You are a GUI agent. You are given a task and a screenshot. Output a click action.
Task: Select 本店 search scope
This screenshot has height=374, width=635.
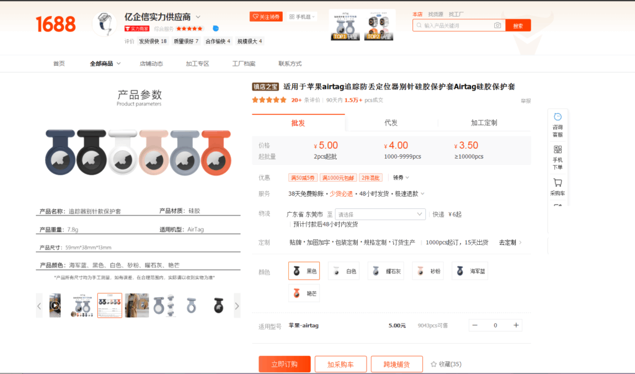[x=417, y=14]
